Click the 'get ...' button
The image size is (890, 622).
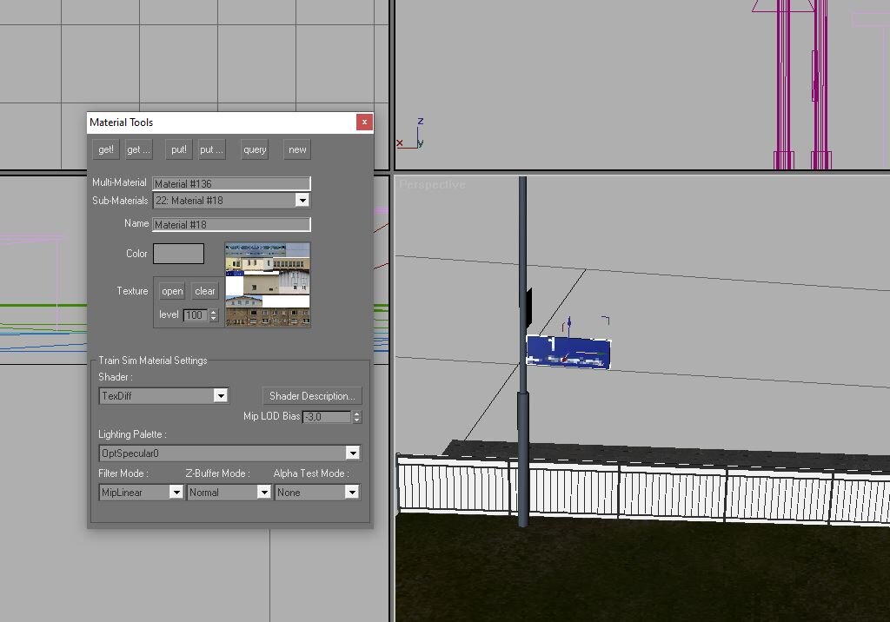tap(138, 149)
